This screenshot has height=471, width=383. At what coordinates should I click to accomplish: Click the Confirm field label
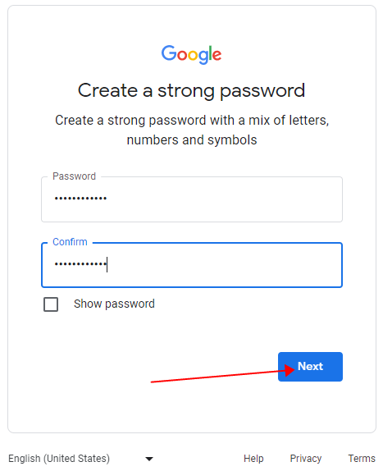tap(70, 242)
